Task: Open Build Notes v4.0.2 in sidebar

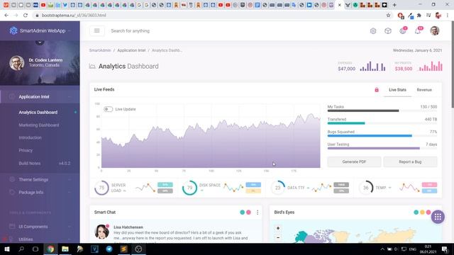Action: (40, 164)
